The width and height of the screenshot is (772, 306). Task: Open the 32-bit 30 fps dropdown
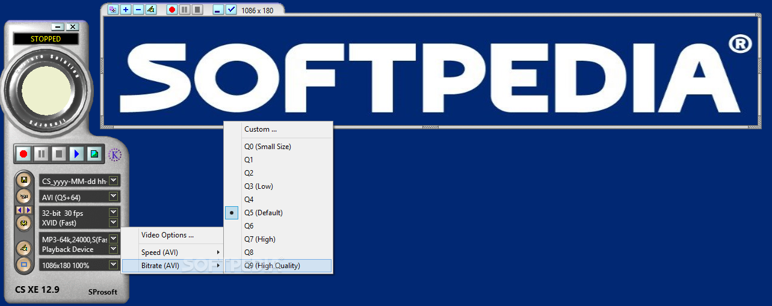click(113, 213)
